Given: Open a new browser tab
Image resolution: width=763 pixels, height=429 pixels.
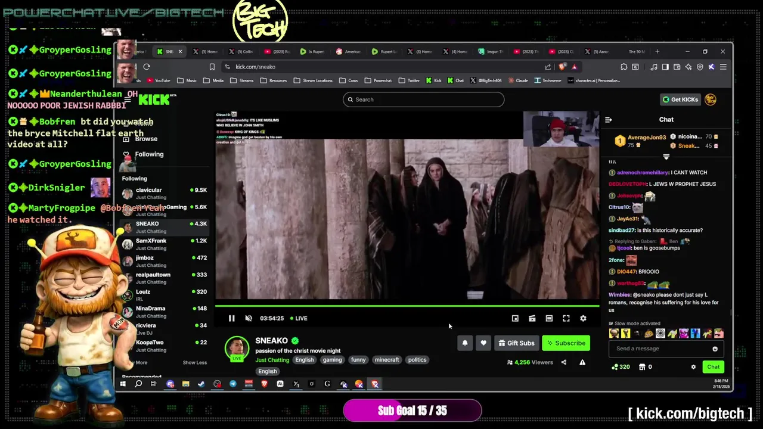Looking at the screenshot, I should tap(657, 52).
